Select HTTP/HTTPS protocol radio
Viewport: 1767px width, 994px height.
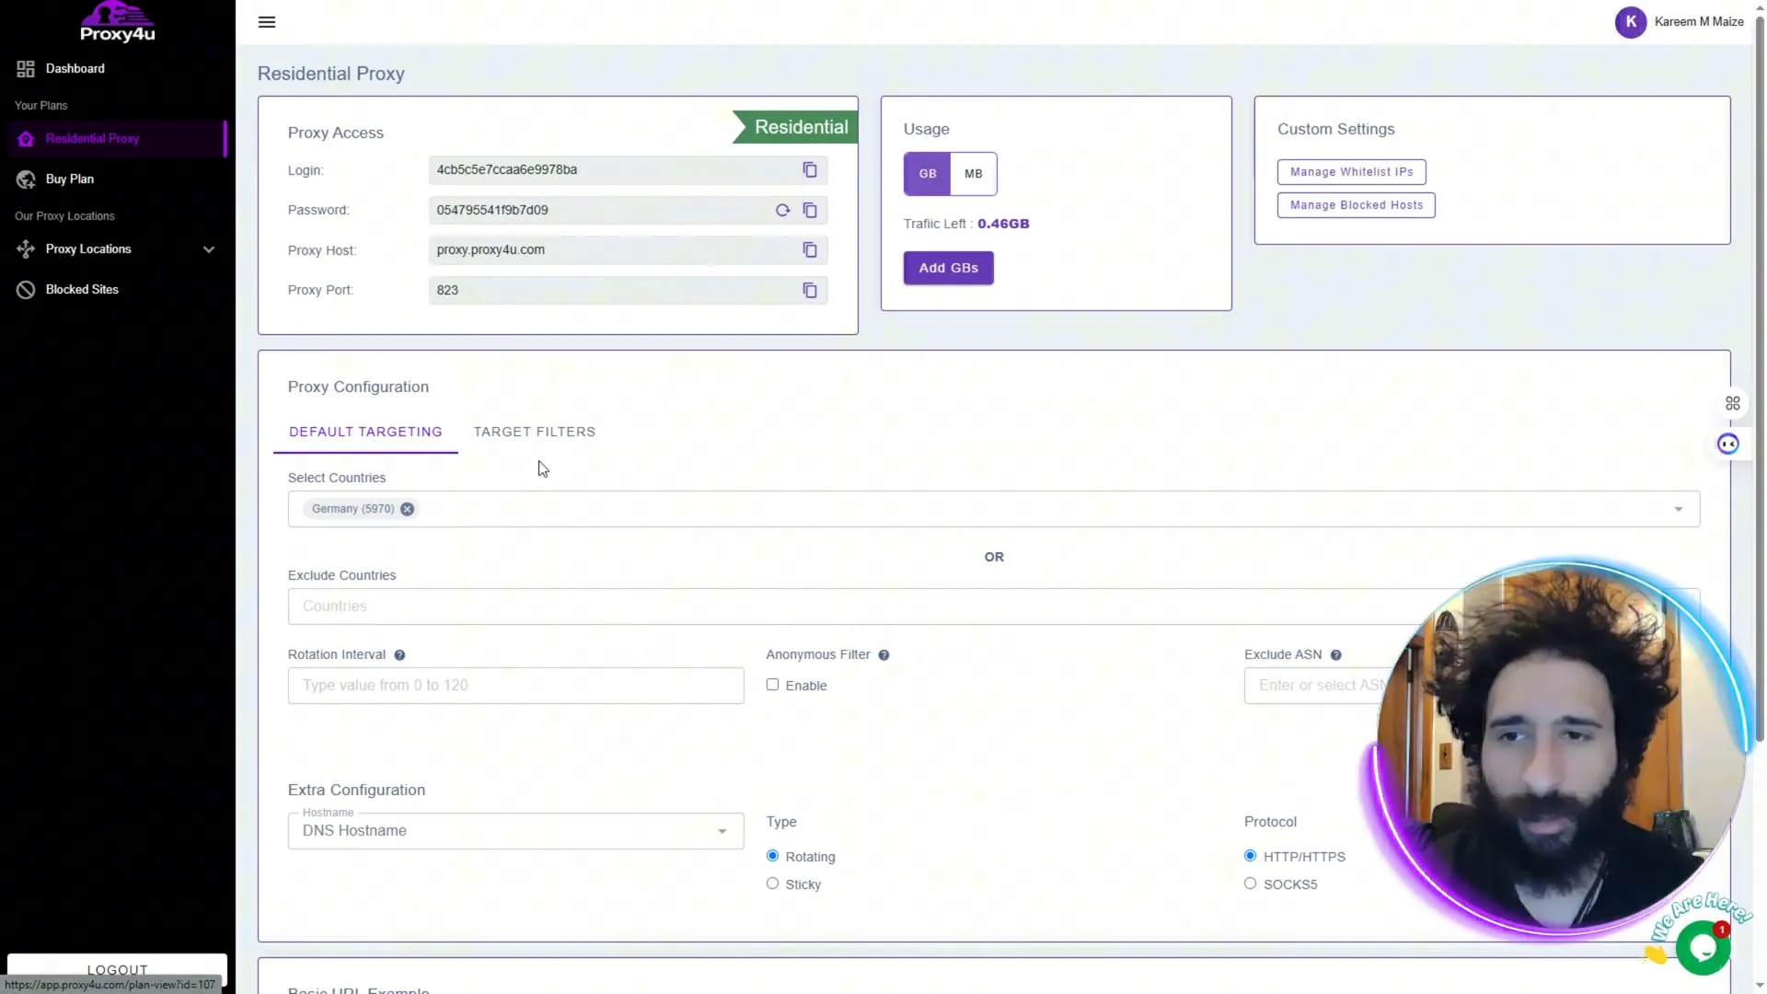point(1250,856)
